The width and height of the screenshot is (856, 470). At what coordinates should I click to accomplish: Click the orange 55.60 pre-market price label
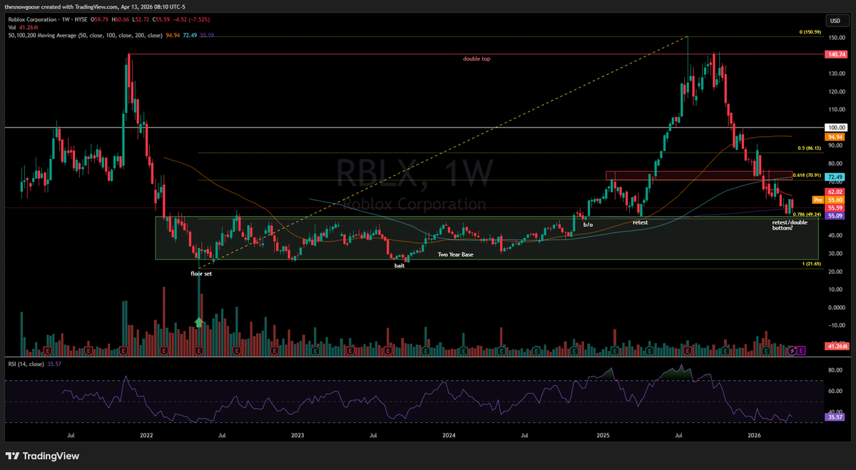tap(834, 200)
